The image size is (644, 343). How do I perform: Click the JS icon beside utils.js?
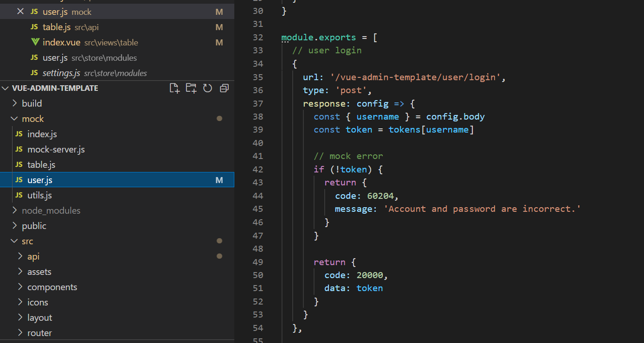[x=19, y=195]
